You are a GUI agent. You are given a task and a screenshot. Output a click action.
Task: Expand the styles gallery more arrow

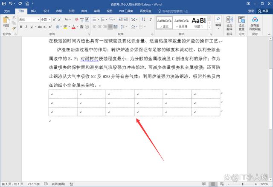(209, 27)
